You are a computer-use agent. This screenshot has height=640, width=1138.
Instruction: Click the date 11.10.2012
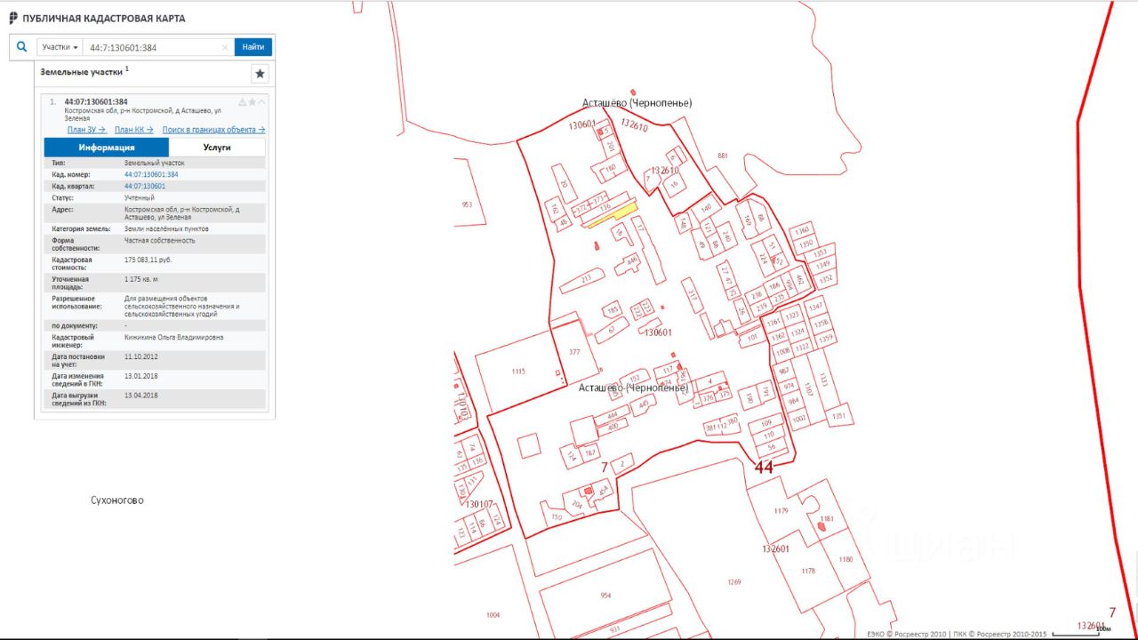140,356
